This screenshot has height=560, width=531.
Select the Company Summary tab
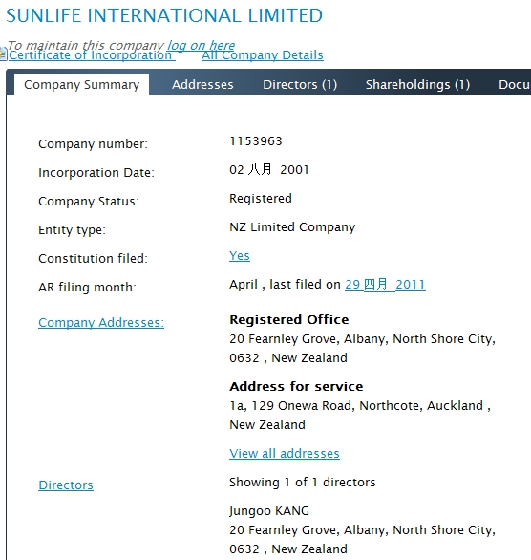81,85
